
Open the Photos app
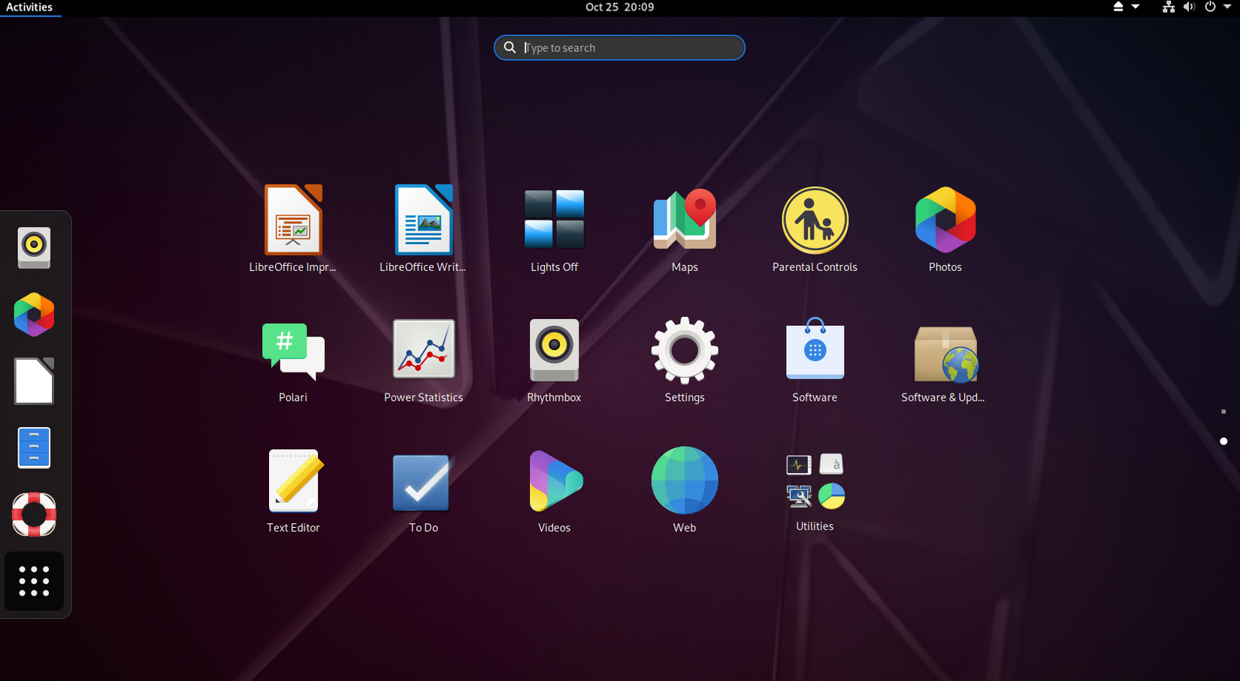coord(945,219)
